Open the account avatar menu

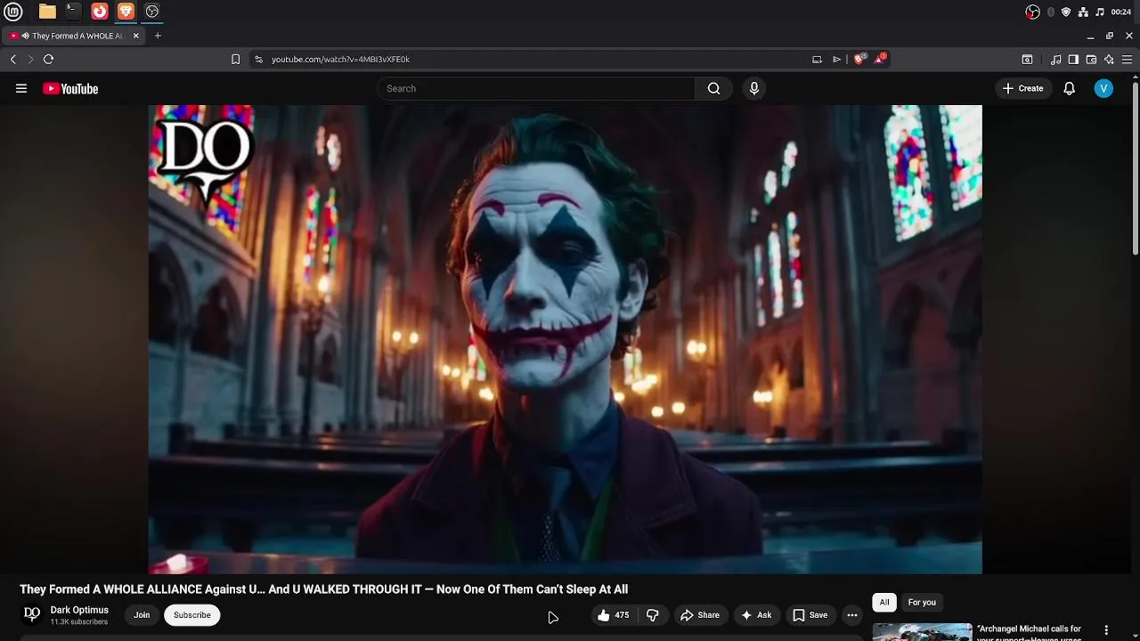tap(1103, 88)
